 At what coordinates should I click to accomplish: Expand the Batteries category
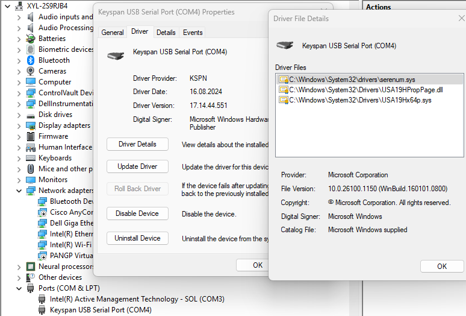[x=19, y=39]
